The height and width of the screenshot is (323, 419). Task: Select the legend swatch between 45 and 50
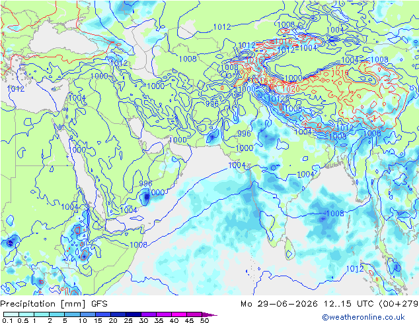(x=194, y=314)
